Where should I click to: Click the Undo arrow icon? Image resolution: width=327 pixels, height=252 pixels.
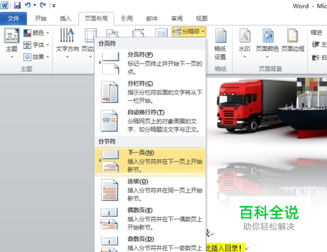pyautogui.click(x=27, y=5)
